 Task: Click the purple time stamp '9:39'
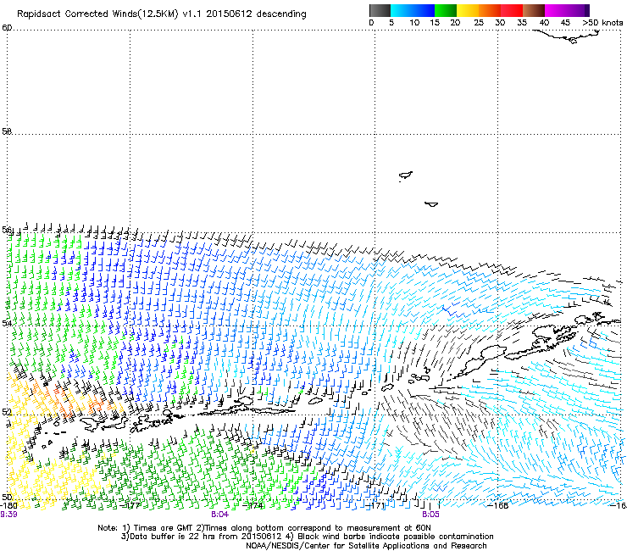click(8, 515)
